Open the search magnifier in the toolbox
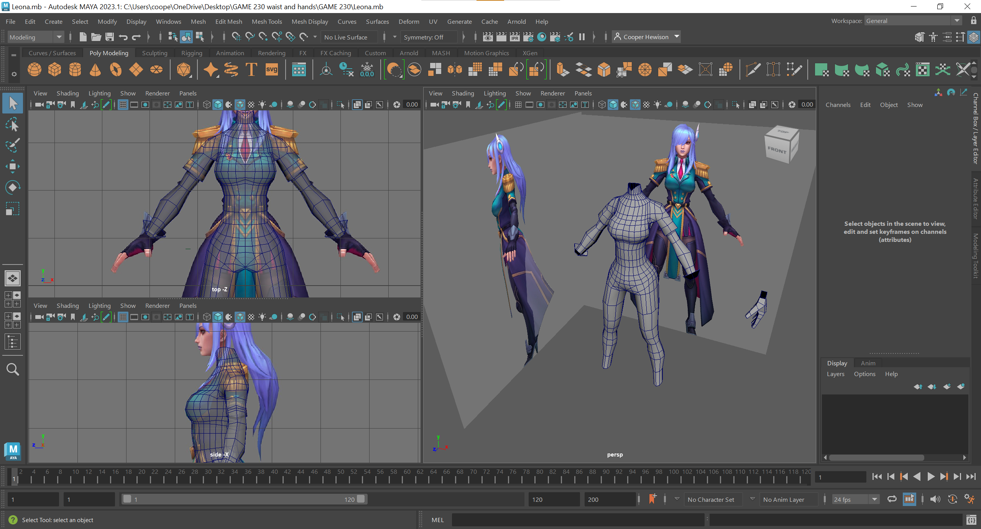981x529 pixels. pos(13,370)
